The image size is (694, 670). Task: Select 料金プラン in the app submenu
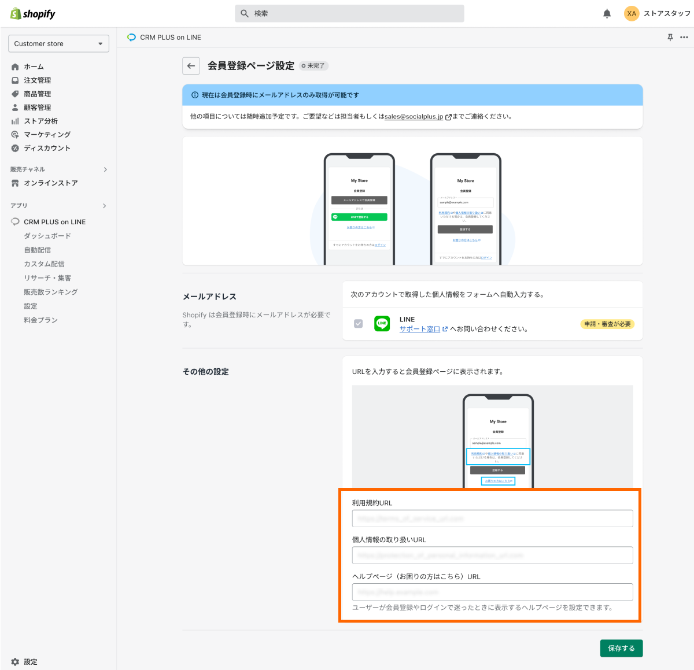[40, 320]
